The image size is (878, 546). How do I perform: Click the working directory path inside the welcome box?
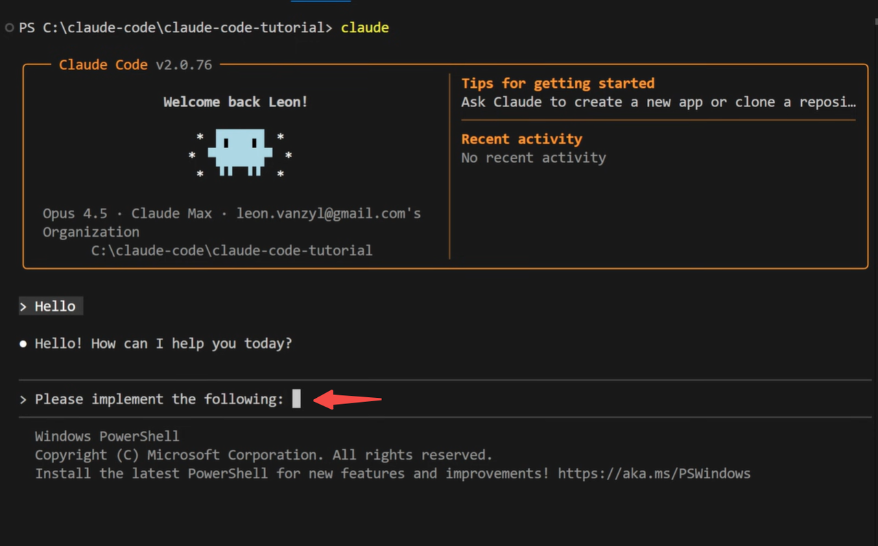point(232,250)
